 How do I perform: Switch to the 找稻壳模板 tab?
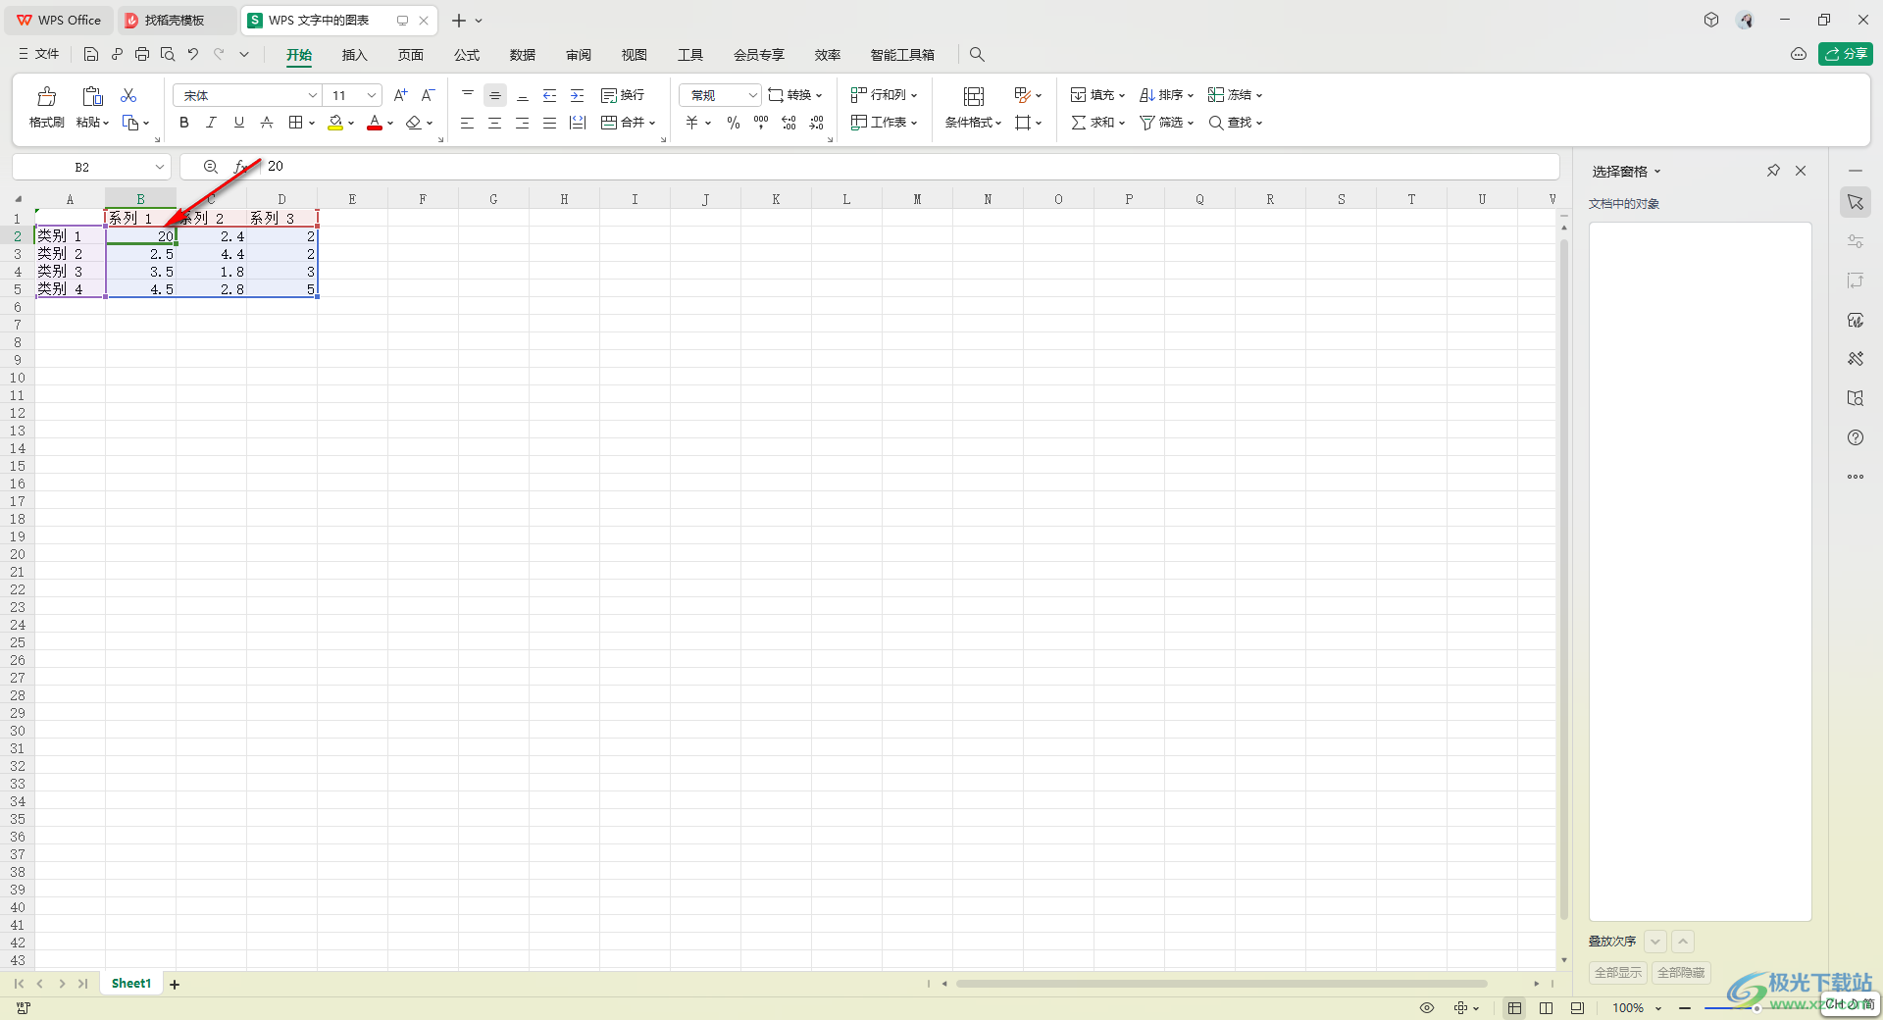(175, 20)
